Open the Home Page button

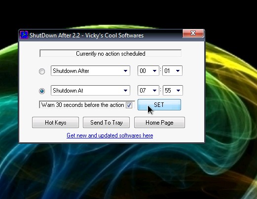pyautogui.click(x=159, y=123)
